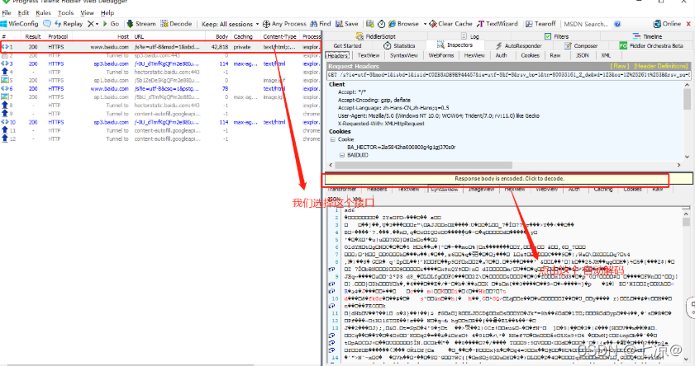Open the Browse dropdown arrow
Screen dimensions: 695x366
pyautogui.click(x=425, y=24)
